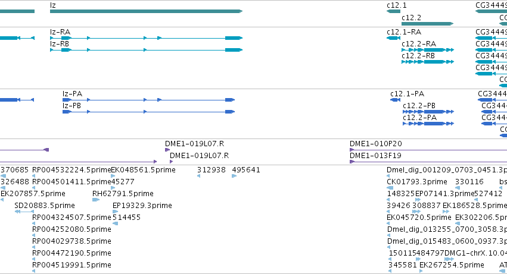Select the 312938 EST feature
Screen dimensions: 507x274
pos(198,176)
